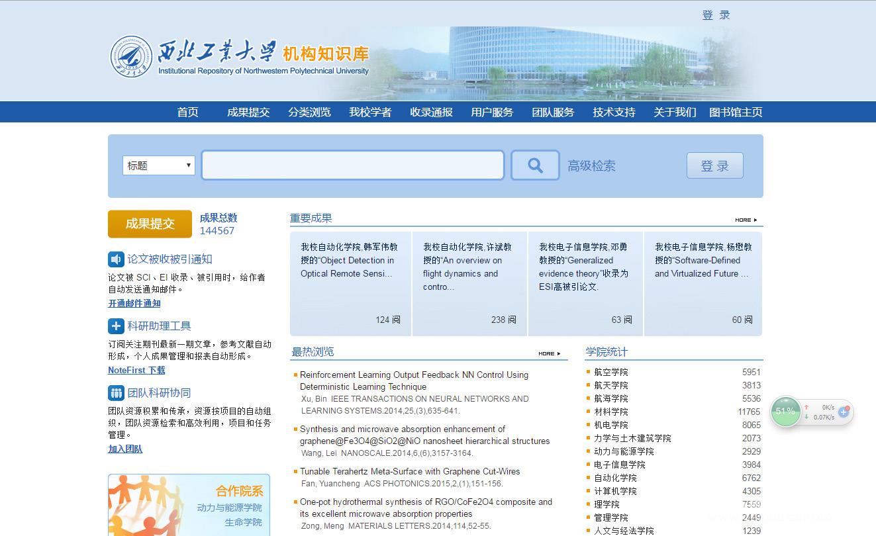The width and height of the screenshot is (876, 536).
Task: Click the speaker icon beside 论文被收被引通知
Action: [x=116, y=259]
